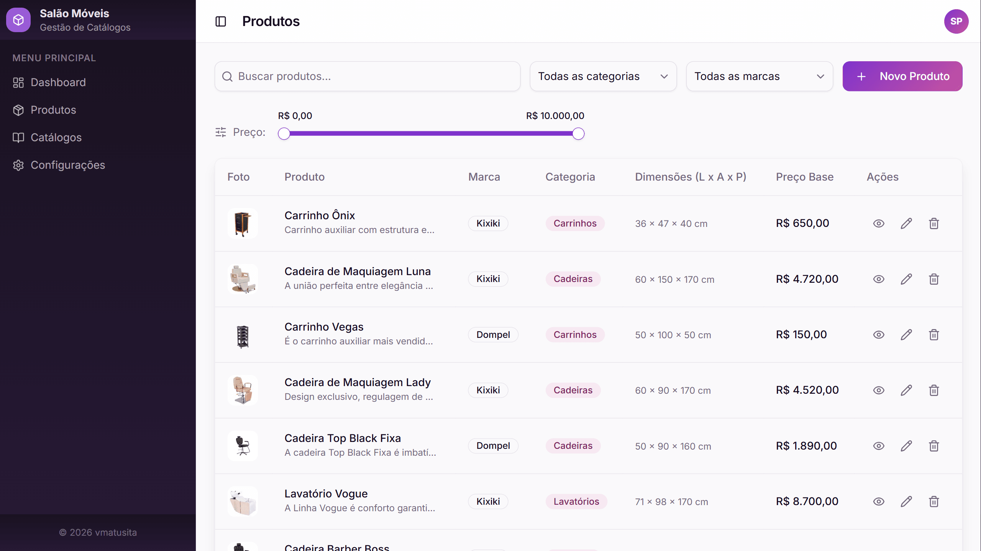The width and height of the screenshot is (981, 551).
Task: Click the Salão Móveis cube logo
Action: tap(18, 20)
